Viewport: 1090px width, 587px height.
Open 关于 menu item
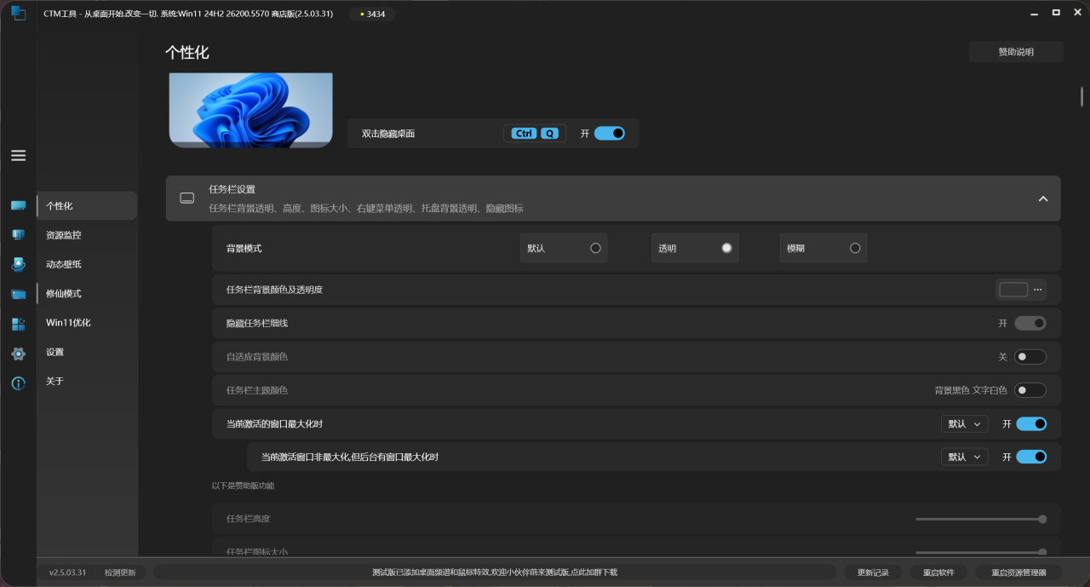click(x=87, y=381)
